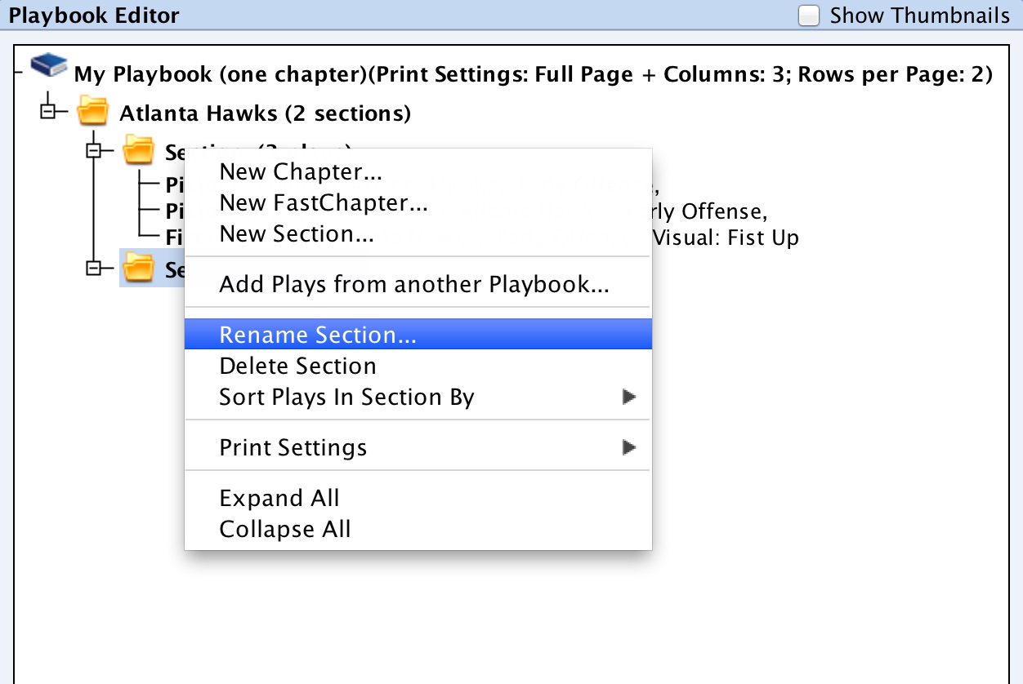Click the first Section folder icon
Viewport: 1023px width, 684px height.
pos(140,149)
